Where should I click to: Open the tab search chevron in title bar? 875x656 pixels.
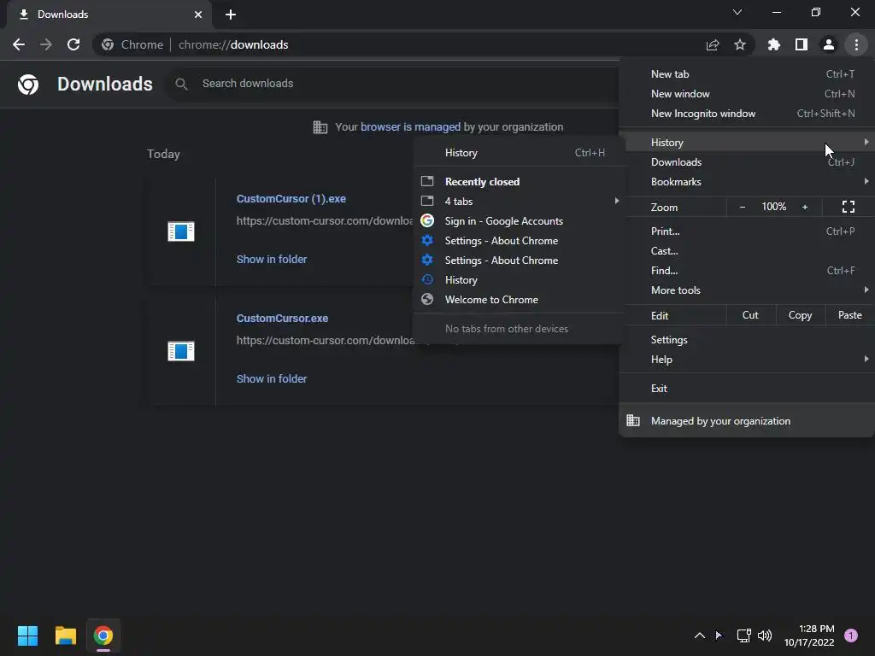(x=737, y=12)
